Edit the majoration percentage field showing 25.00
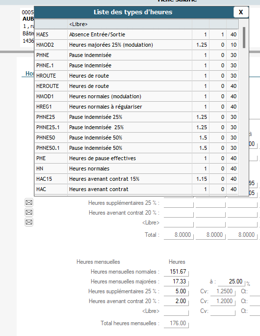Viewport: 260px width, 336px height. point(232,281)
